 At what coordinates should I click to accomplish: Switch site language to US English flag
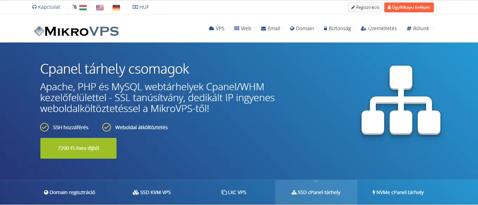100,7
